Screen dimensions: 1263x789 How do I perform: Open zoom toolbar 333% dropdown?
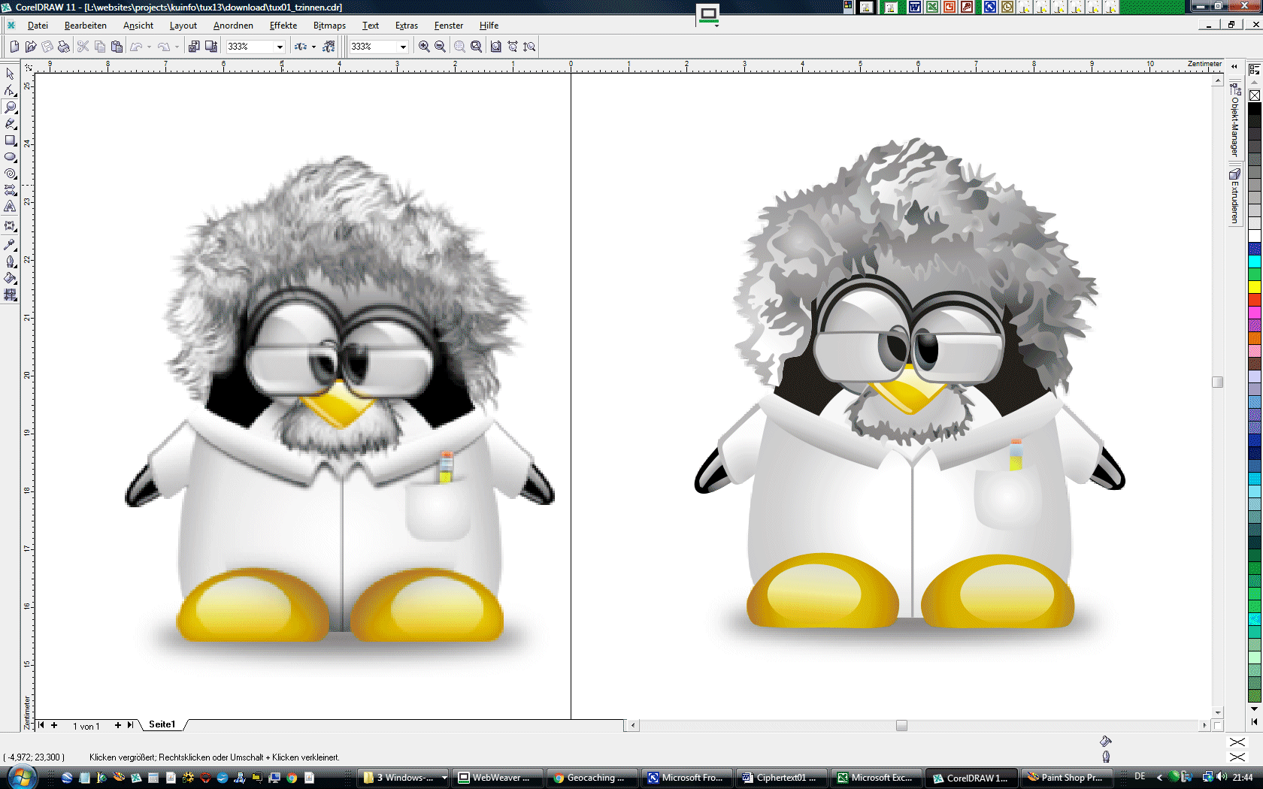(403, 47)
